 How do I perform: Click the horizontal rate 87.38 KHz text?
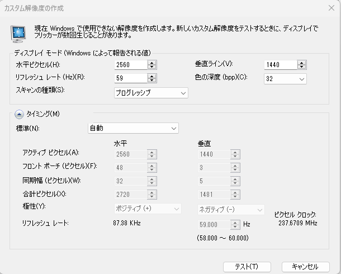pos(127,223)
